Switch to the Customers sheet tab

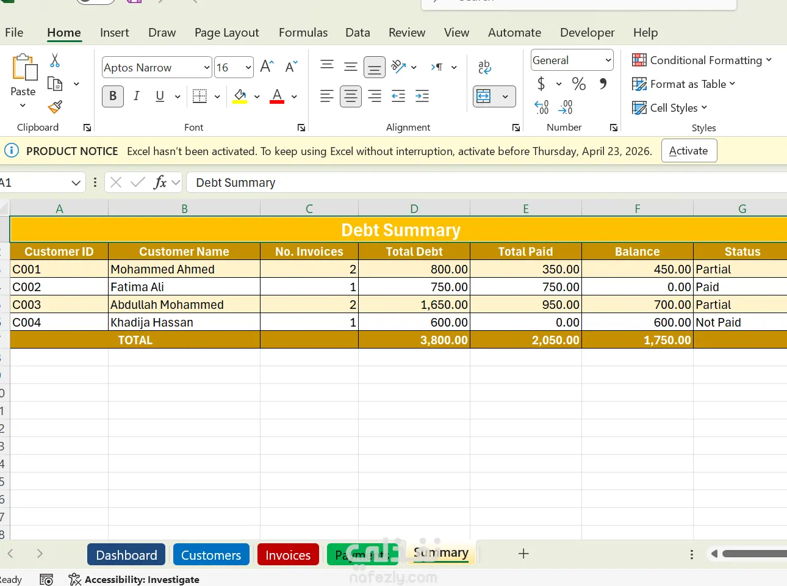coord(211,555)
